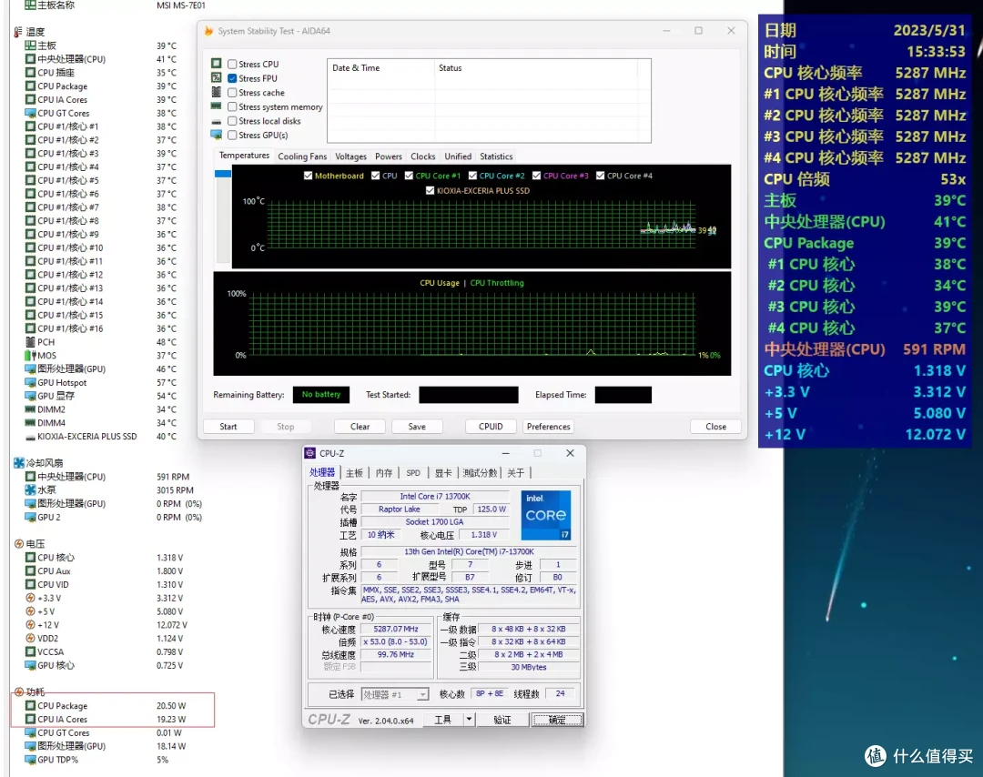The height and width of the screenshot is (777, 983).
Task: Click the VDD2 voltage icon
Action: point(30,638)
